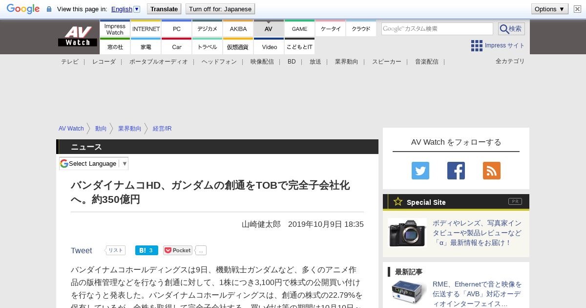
Task: Go to スピーカー category
Action: (387, 62)
